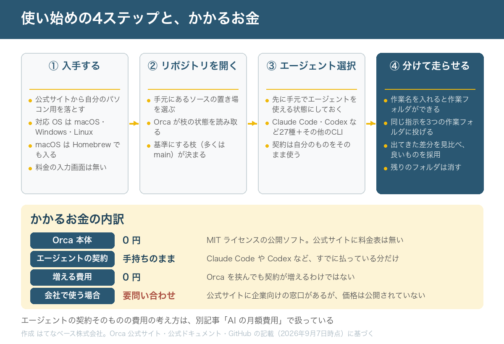Click the title "使い始めの4ステップと、かかるお金"
The width and height of the screenshot is (504, 344).
[x=140, y=18]
